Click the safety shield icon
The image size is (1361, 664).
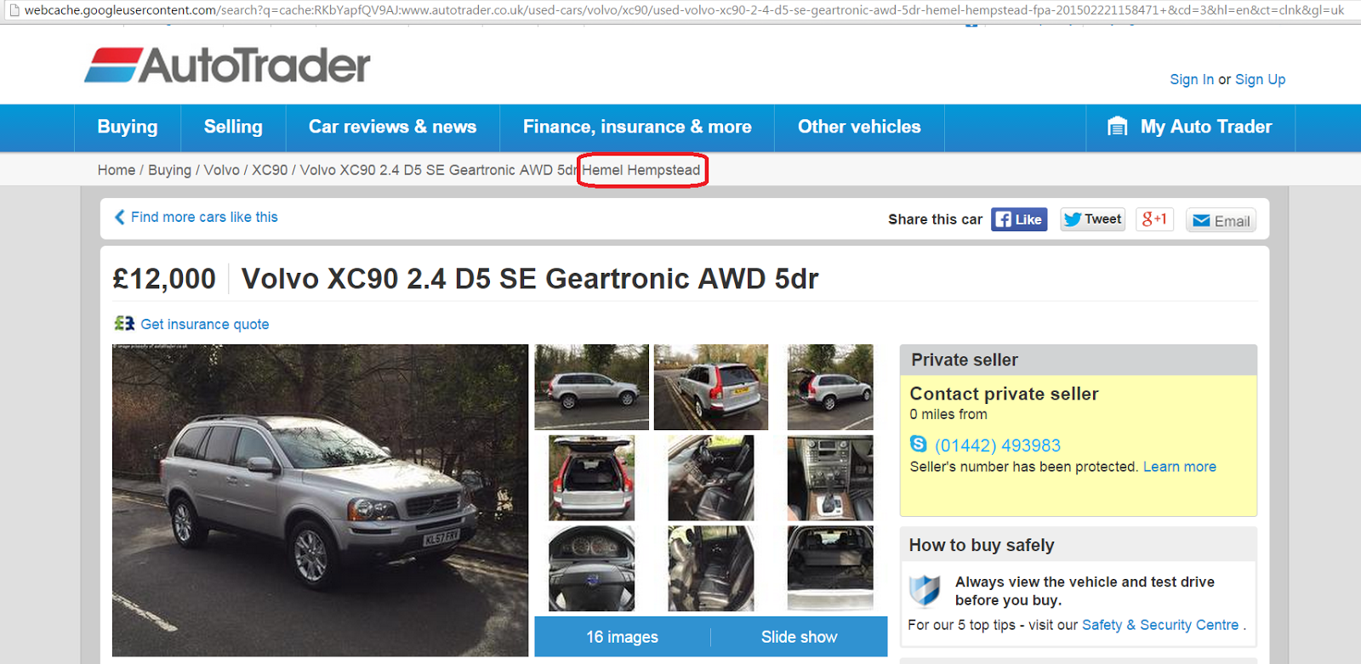click(925, 590)
